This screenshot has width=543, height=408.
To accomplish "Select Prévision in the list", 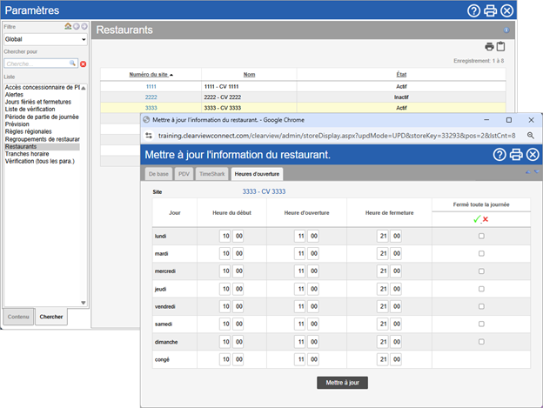I will click(17, 124).
